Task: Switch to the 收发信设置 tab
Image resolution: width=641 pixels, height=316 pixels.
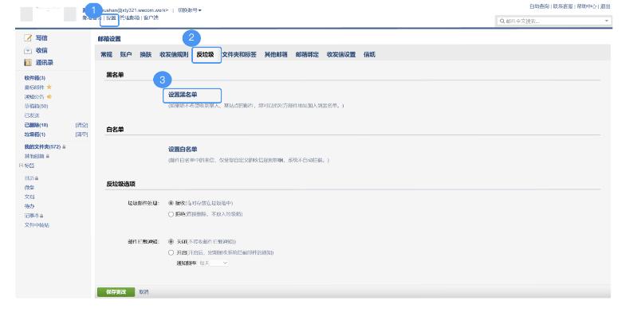Action: coord(341,55)
